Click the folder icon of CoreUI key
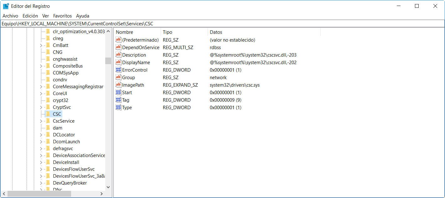445x198 pixels. point(48,94)
